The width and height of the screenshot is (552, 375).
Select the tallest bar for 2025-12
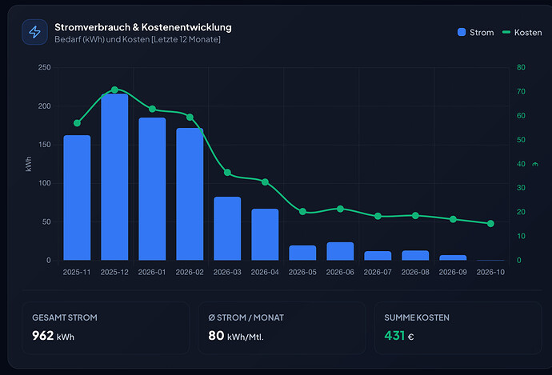pyautogui.click(x=114, y=177)
